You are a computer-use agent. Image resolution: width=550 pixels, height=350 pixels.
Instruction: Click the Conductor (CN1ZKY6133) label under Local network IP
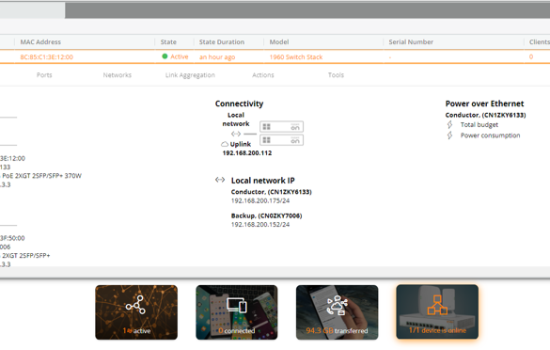[271, 192]
